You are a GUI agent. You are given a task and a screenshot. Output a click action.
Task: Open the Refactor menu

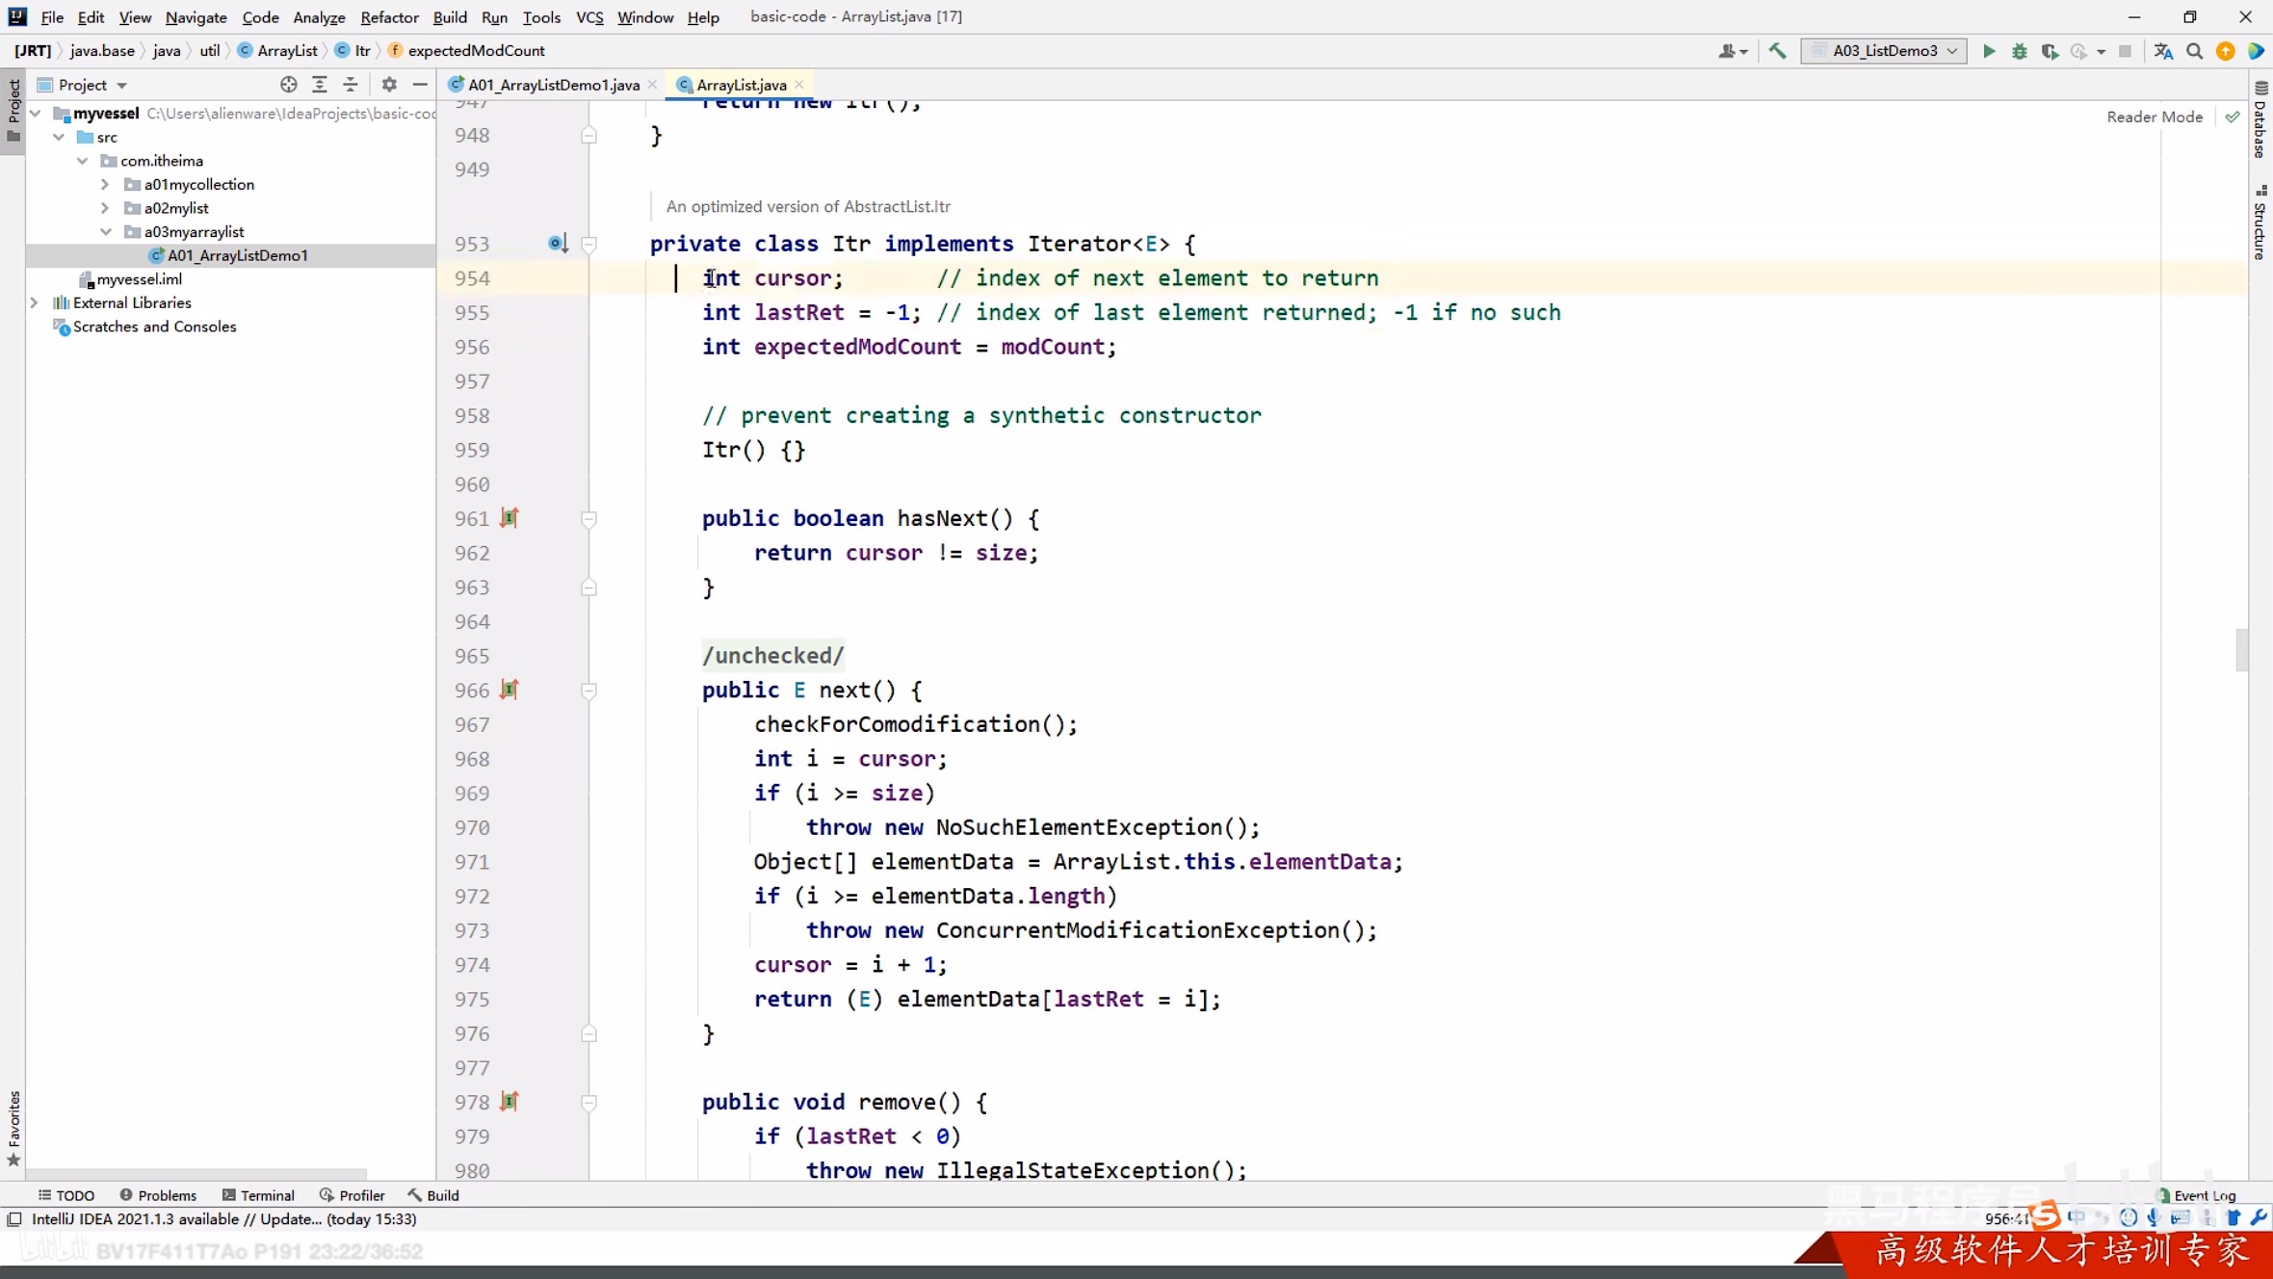click(x=388, y=17)
